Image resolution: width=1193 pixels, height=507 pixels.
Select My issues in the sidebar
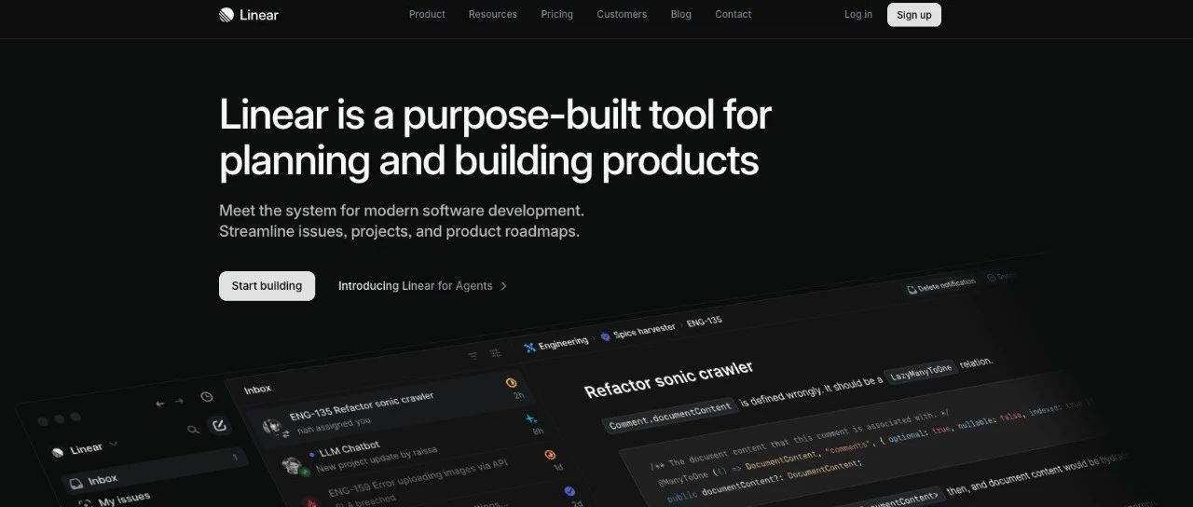tap(124, 500)
